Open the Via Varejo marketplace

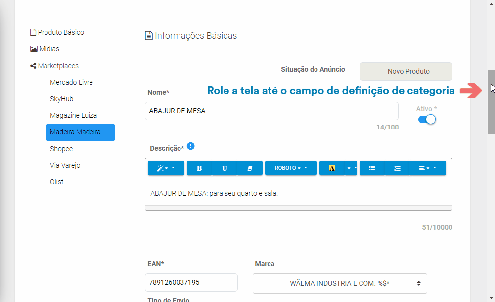[65, 165]
